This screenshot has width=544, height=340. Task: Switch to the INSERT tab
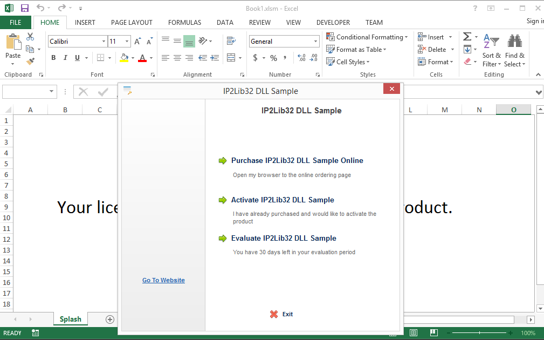85,23
